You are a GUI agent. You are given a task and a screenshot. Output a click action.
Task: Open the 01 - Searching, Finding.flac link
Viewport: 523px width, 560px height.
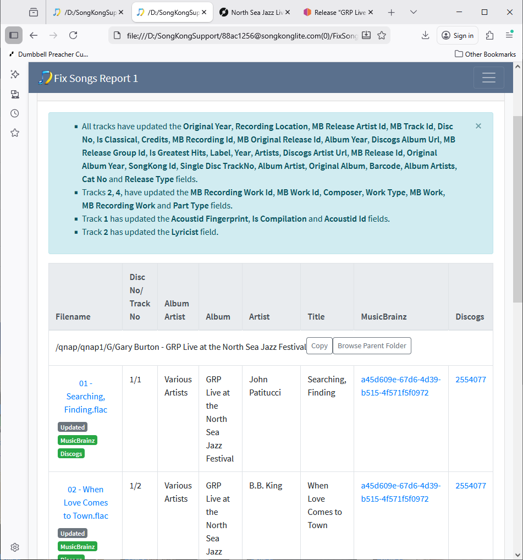click(85, 397)
